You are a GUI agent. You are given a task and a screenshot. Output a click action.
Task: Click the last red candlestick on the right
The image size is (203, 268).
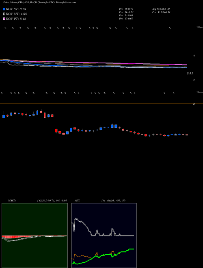point(187,135)
